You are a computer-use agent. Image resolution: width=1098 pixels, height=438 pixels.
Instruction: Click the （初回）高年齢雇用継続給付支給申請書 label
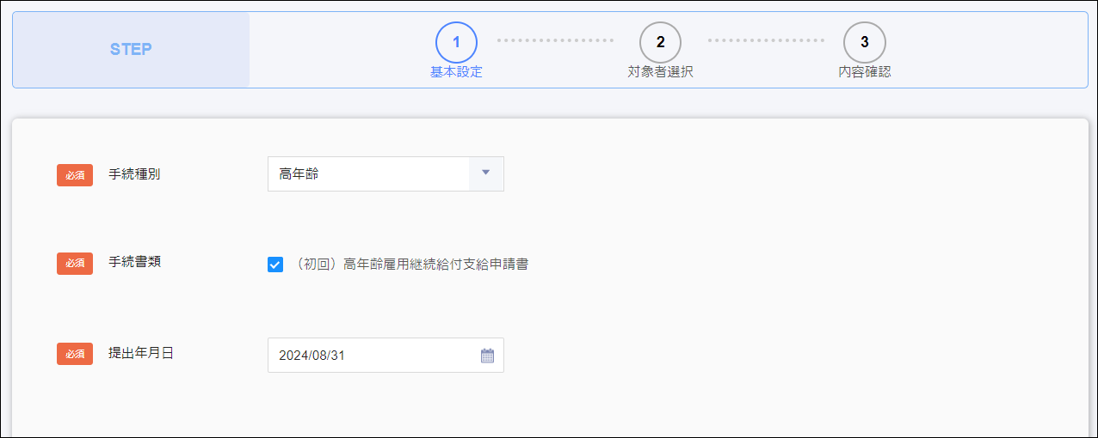tap(410, 265)
